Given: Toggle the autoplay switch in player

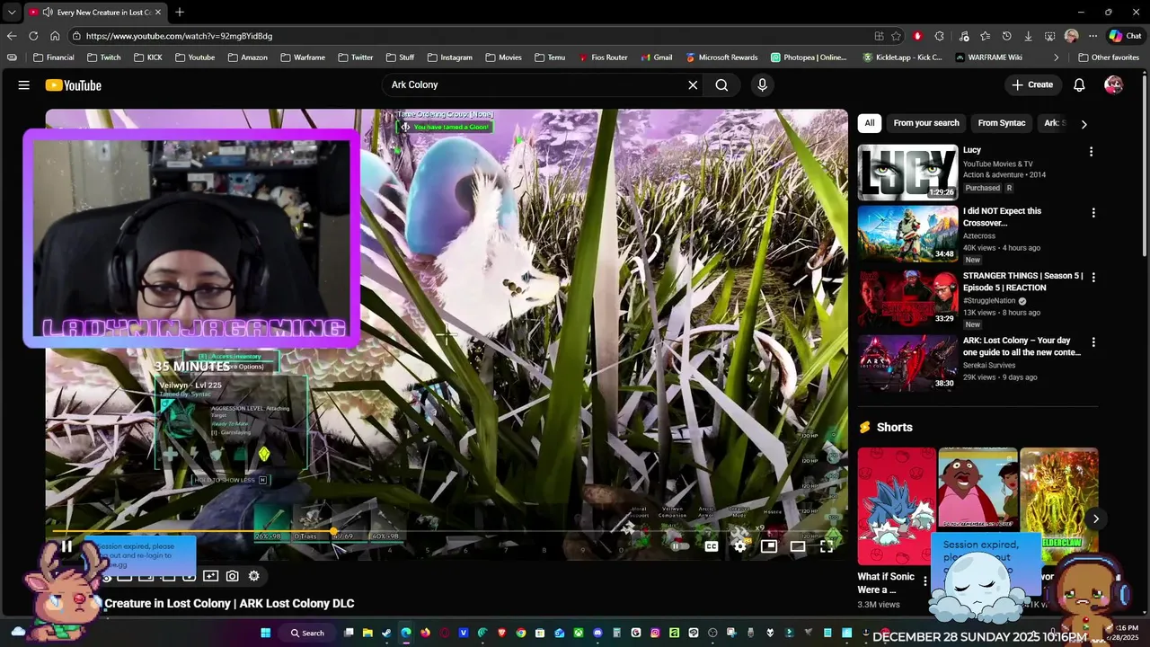Looking at the screenshot, I should pos(680,546).
